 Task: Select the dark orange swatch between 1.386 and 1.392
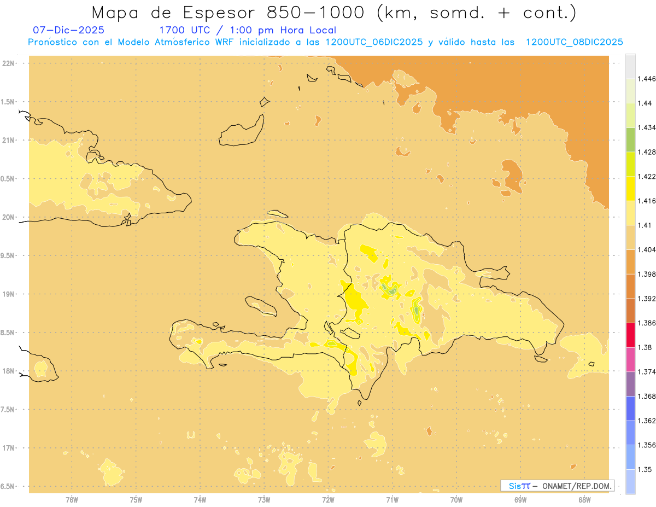tap(630, 311)
